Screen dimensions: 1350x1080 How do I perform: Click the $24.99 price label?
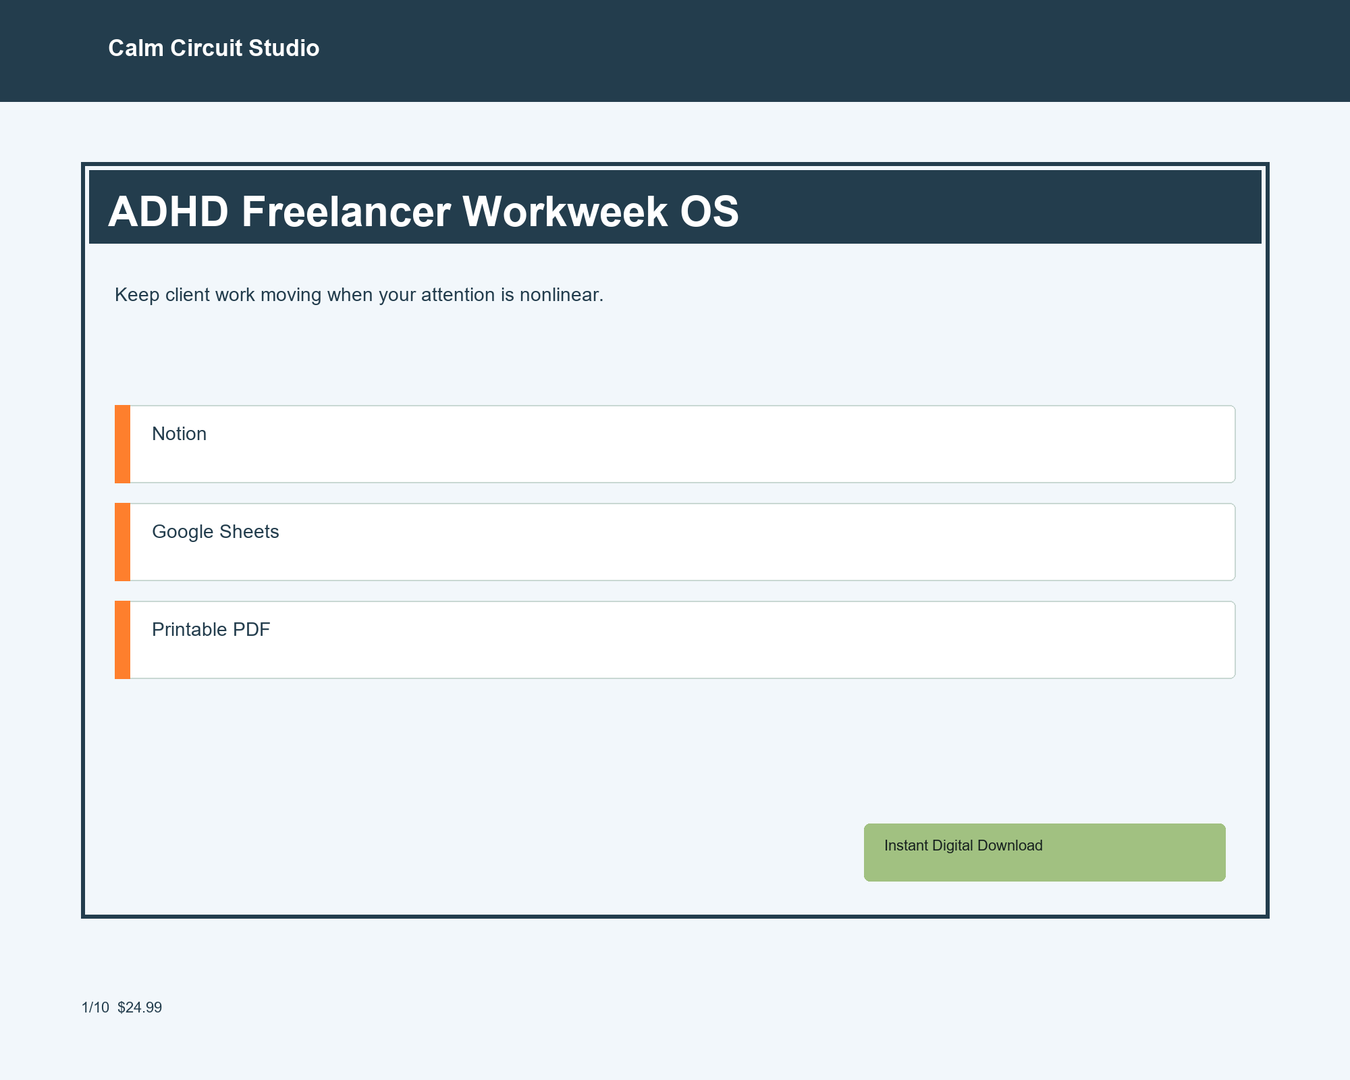point(139,1006)
